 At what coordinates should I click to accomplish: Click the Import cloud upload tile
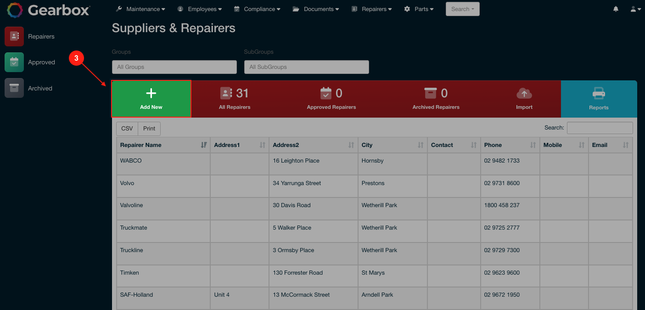coord(524,99)
